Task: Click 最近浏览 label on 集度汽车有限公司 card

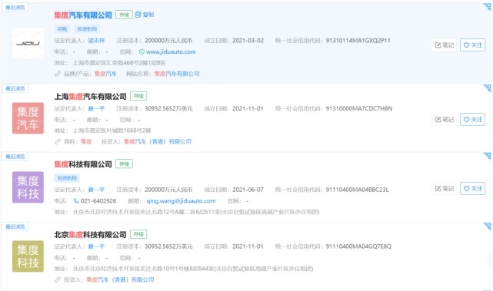Action: [x=15, y=7]
